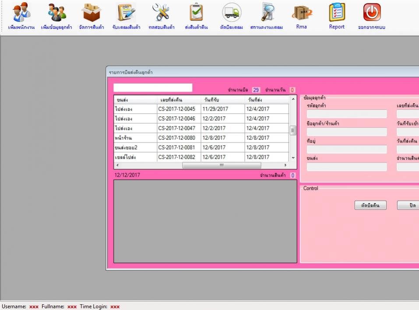Click the รายการบิลส่งคืนลูกค้า window title bar
This screenshot has width=419, height=310.
tap(262, 72)
